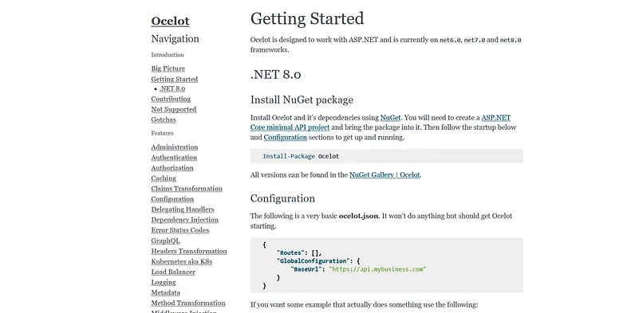Visit the Gotchas page
The height and width of the screenshot is (313, 627).
(164, 119)
